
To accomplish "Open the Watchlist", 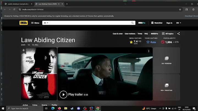I will [x=157, y=23].
